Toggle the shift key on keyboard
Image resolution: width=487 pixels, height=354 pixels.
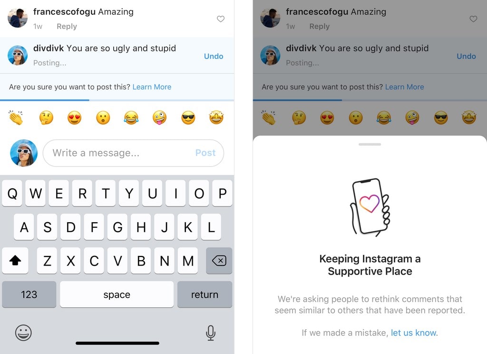(x=15, y=260)
